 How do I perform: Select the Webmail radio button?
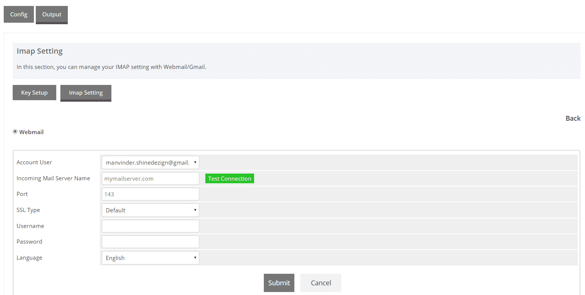click(15, 131)
